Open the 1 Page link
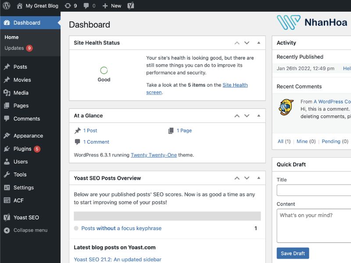 [x=184, y=131]
